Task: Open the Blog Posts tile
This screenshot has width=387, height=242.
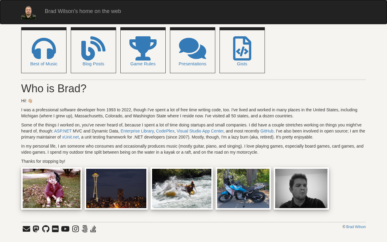Action: point(93,50)
